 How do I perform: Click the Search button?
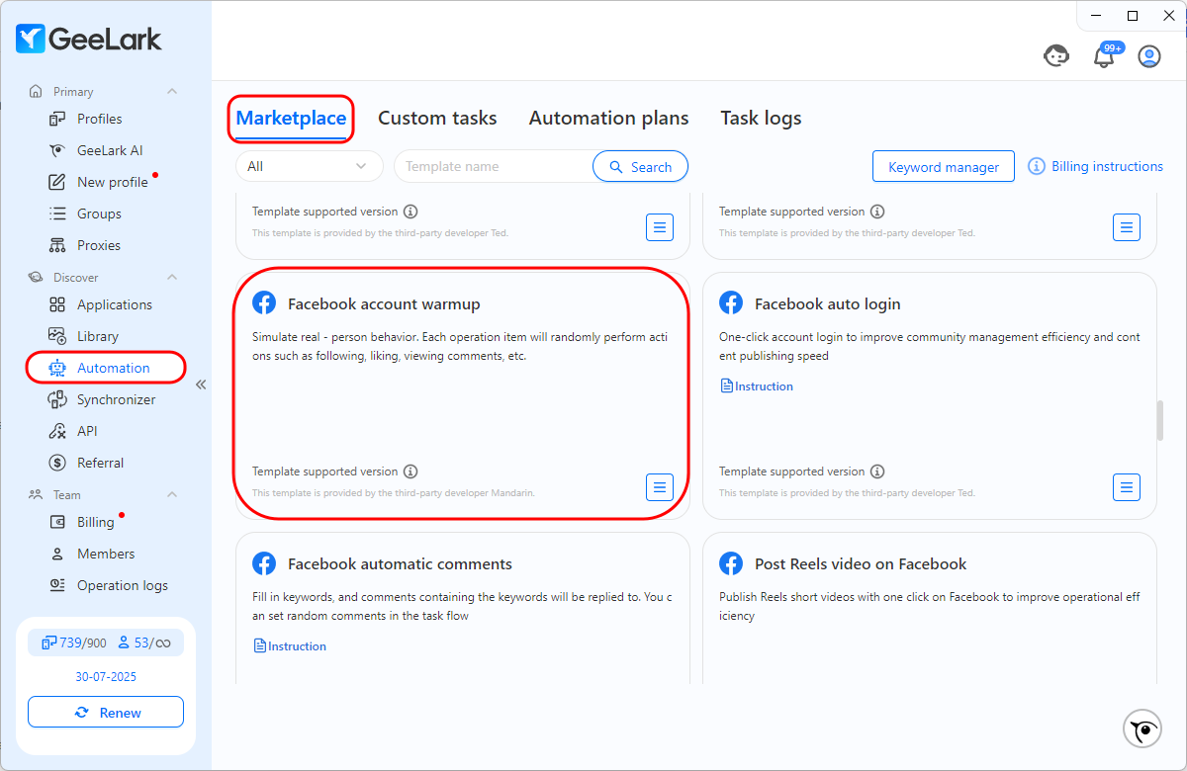tap(640, 166)
